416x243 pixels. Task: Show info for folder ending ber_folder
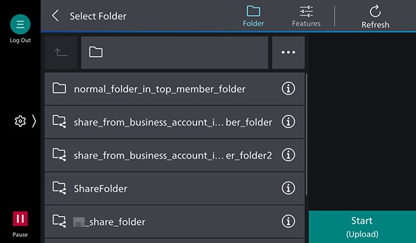288,122
